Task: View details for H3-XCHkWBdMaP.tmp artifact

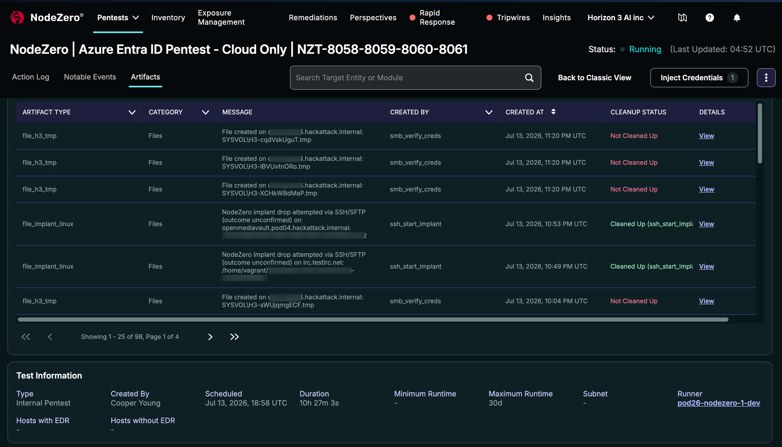Action: pos(706,189)
